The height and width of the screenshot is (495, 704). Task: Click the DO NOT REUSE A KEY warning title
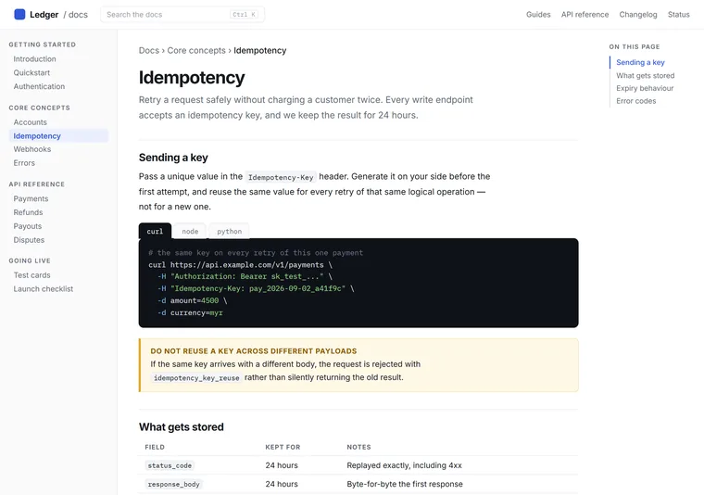254,350
